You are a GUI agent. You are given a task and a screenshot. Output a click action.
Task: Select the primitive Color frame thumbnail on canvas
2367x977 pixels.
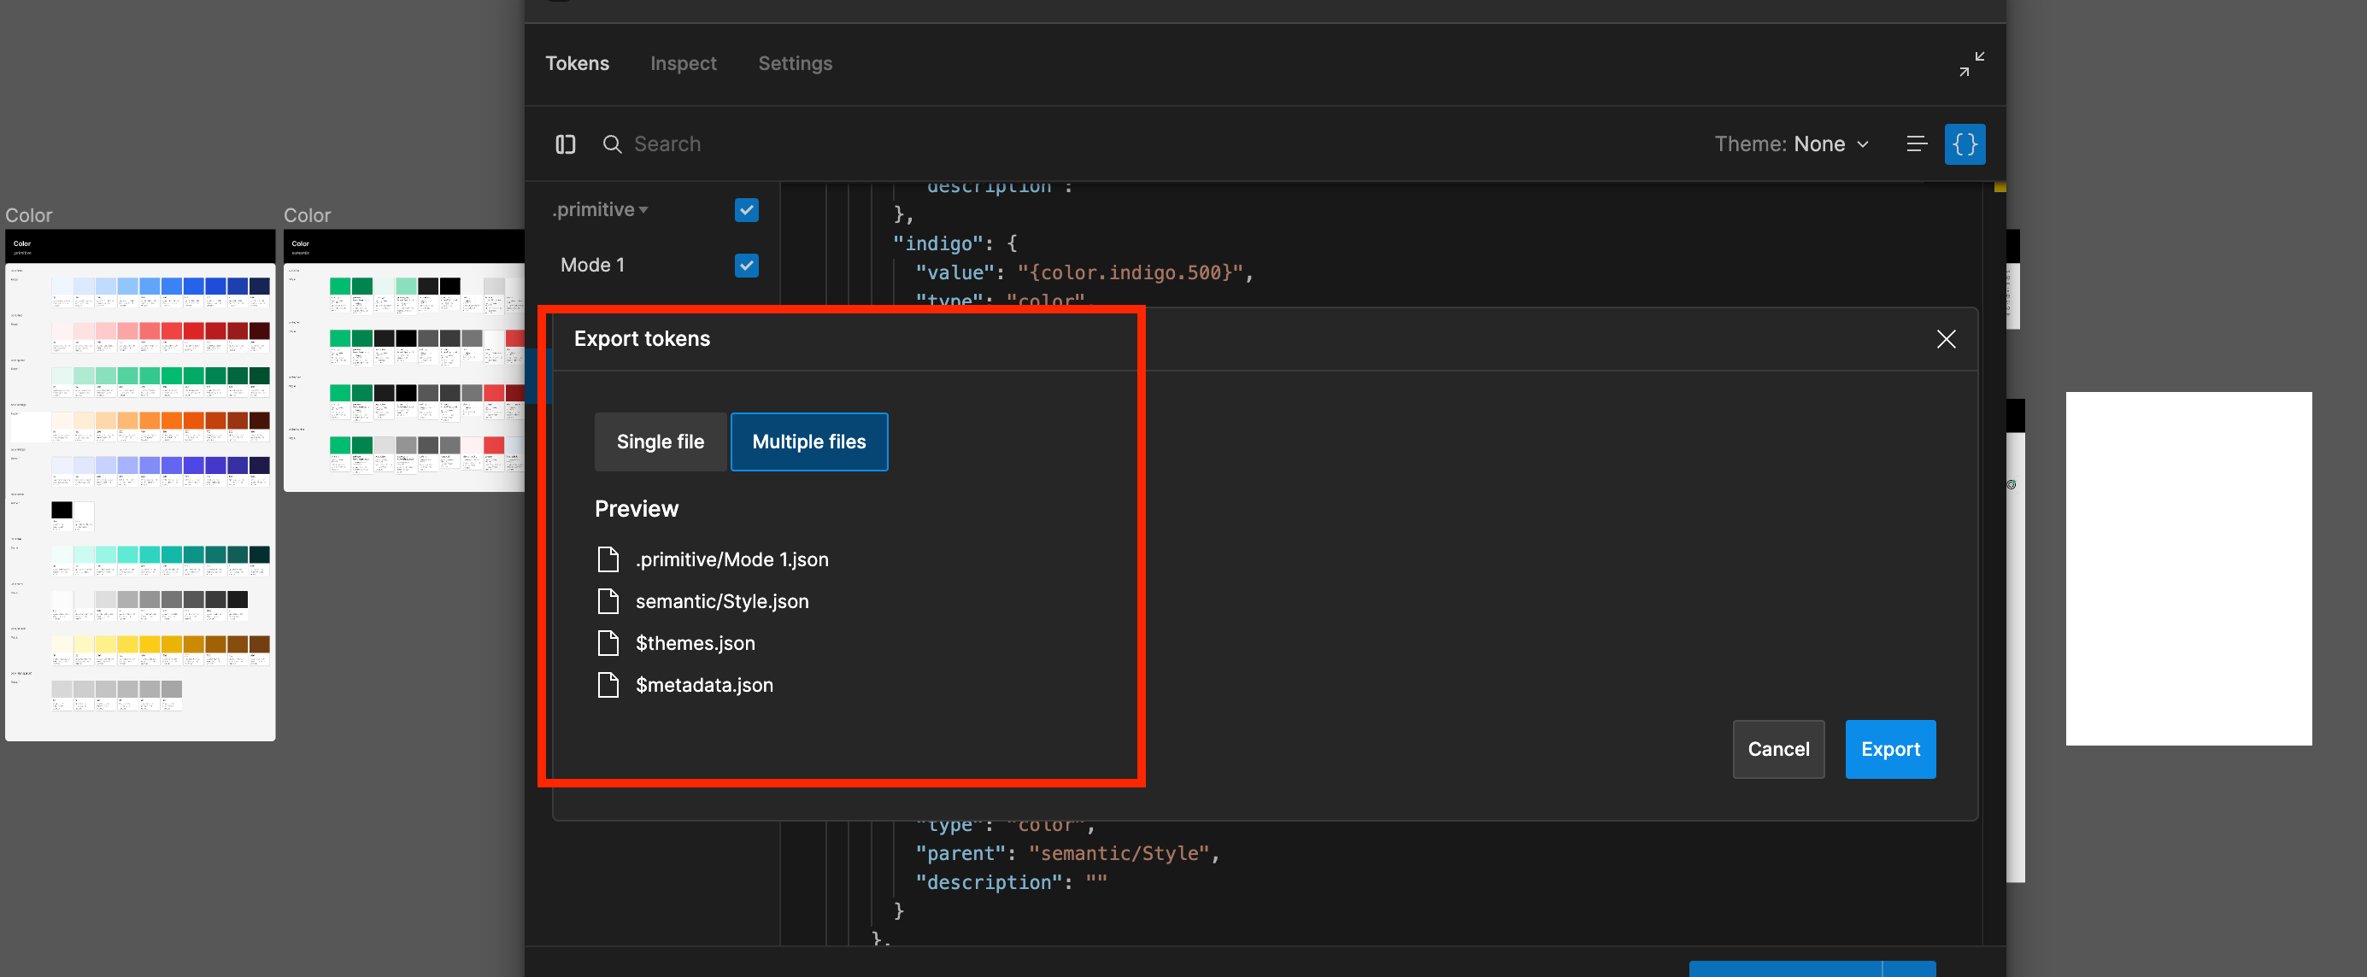139,485
